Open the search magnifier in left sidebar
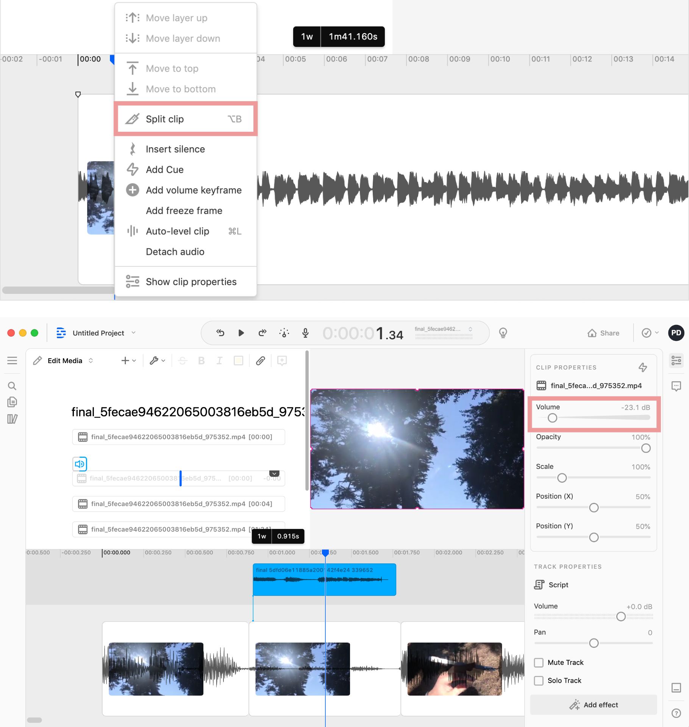This screenshot has height=727, width=689. 12,386
